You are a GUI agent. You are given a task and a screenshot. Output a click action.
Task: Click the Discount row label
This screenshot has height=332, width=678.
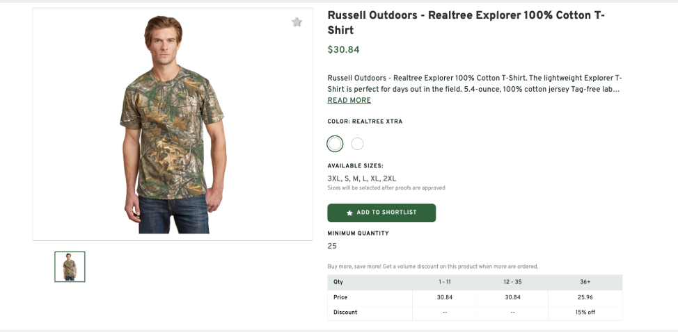point(345,313)
